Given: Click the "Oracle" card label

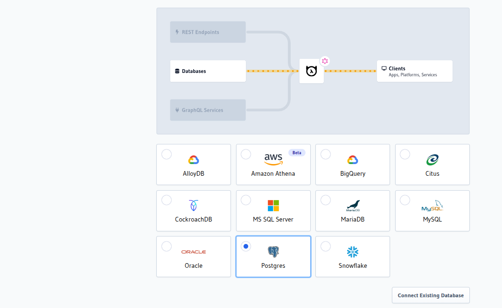Looking at the screenshot, I should pos(193,265).
